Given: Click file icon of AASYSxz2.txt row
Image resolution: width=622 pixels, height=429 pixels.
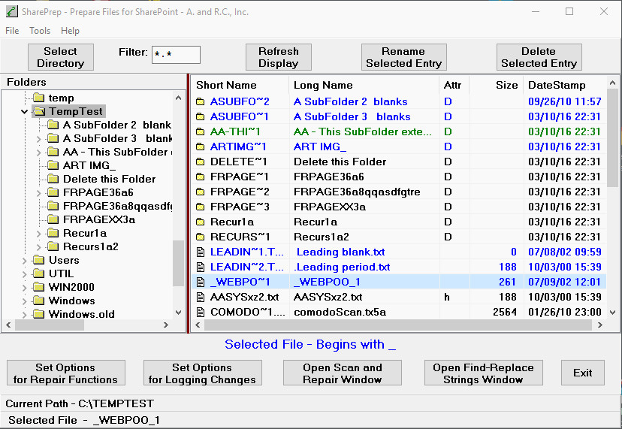Looking at the screenshot, I should [201, 298].
